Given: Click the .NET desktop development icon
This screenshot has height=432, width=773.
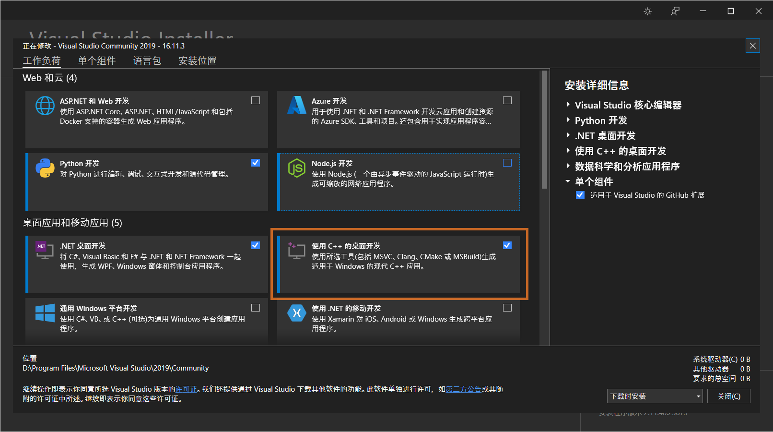Looking at the screenshot, I should click(45, 250).
